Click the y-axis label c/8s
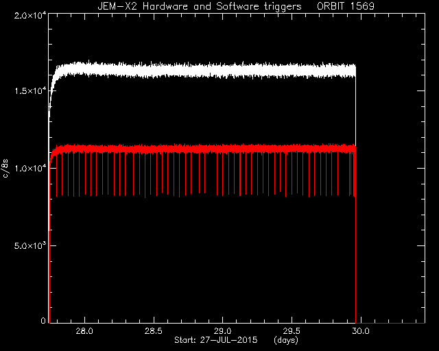The width and height of the screenshot is (439, 351). pyautogui.click(x=5, y=168)
